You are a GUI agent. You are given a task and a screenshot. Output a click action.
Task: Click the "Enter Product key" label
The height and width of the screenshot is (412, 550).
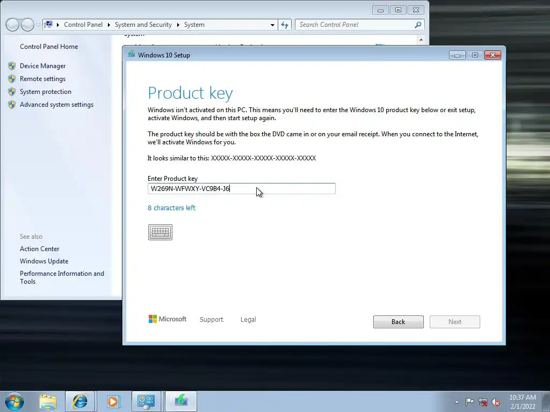[x=172, y=178]
